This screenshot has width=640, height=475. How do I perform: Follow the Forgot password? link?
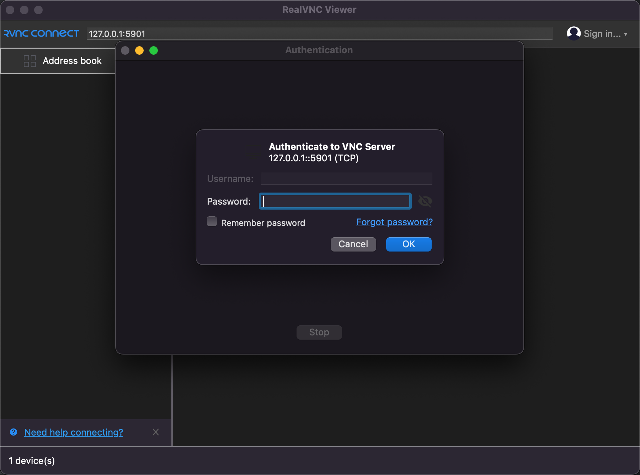click(394, 222)
